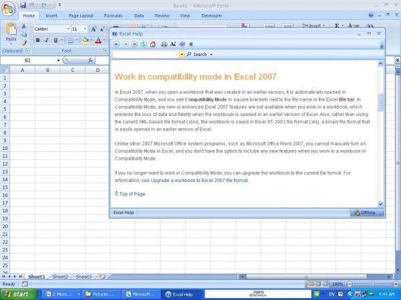Open help search history dropdown
This screenshot has height=300, width=401.
(182, 55)
